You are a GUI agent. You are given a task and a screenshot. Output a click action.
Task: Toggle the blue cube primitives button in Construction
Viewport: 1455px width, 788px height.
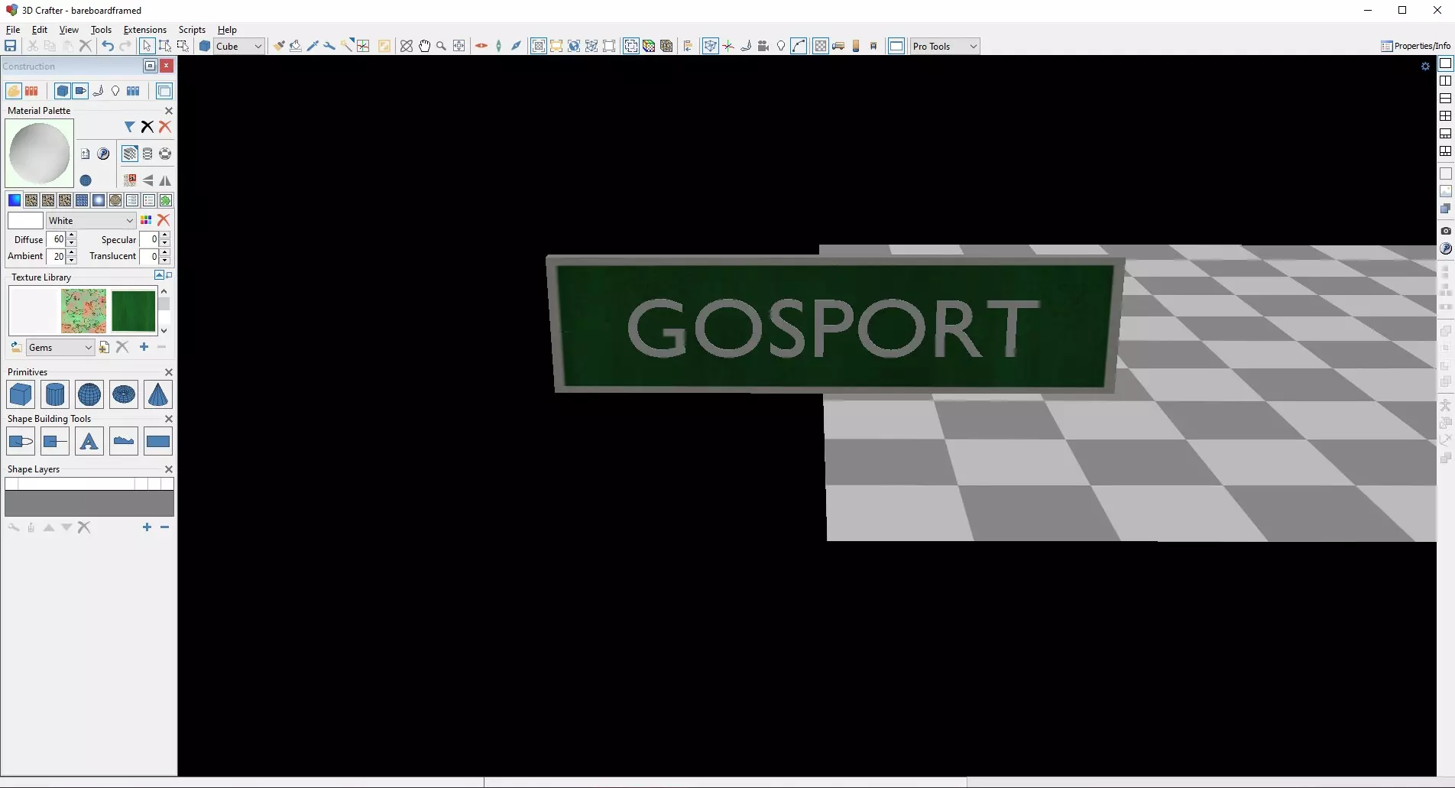pyautogui.click(x=63, y=91)
